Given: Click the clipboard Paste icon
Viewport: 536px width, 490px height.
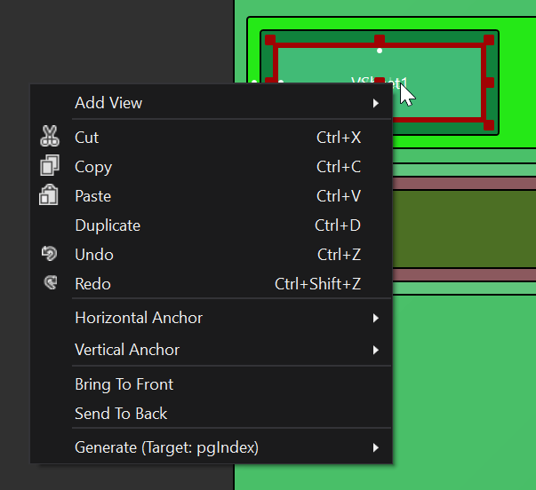Looking at the screenshot, I should tap(49, 195).
